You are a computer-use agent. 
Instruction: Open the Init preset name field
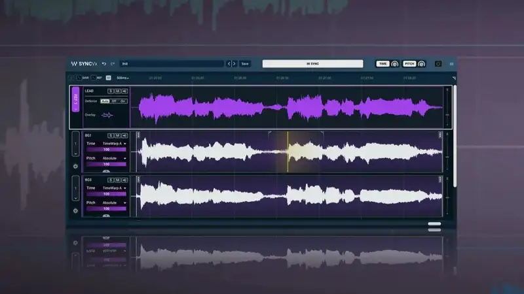tap(172, 63)
